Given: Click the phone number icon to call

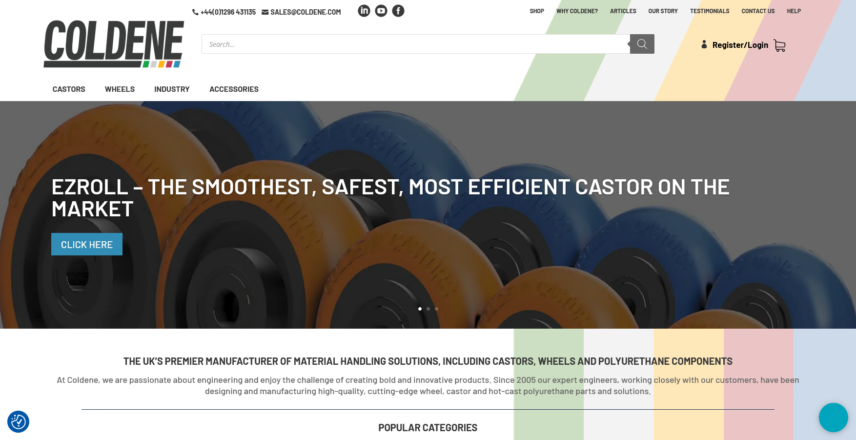Looking at the screenshot, I should pyautogui.click(x=195, y=12).
